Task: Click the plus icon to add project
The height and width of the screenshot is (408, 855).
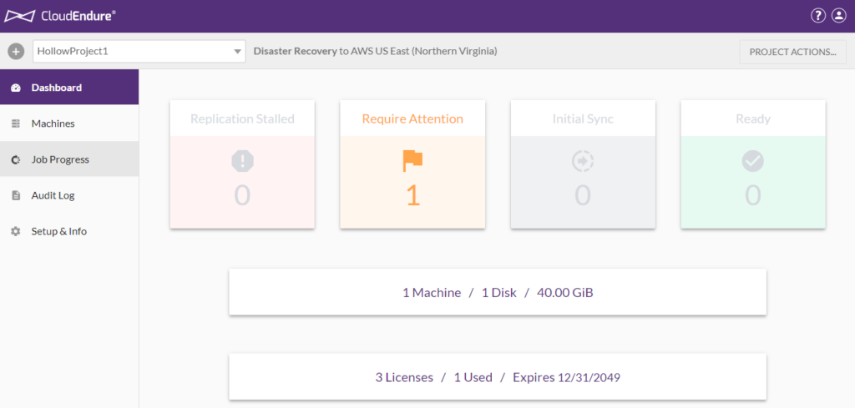Action: click(x=16, y=51)
